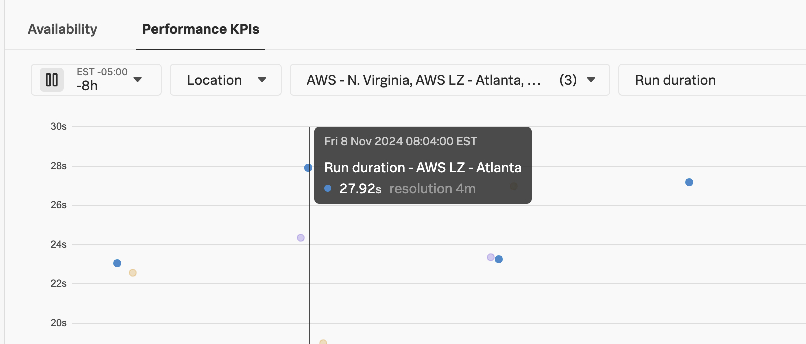This screenshot has height=344, width=806.
Task: Click the pause icon in the timeframe selector
Action: 51,80
